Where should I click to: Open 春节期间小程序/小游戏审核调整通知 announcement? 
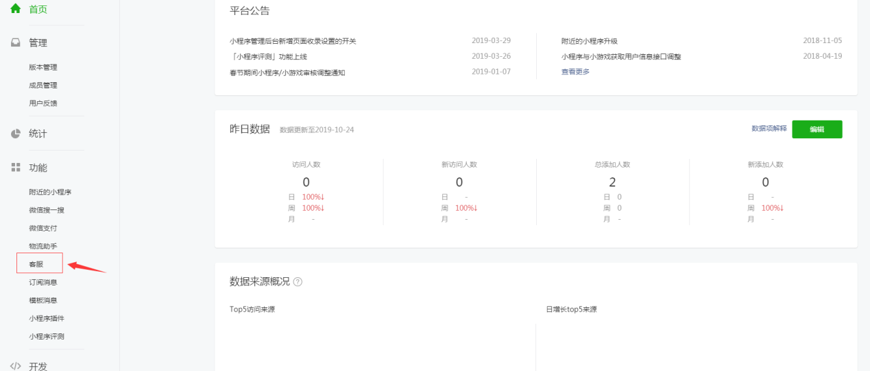pyautogui.click(x=287, y=73)
